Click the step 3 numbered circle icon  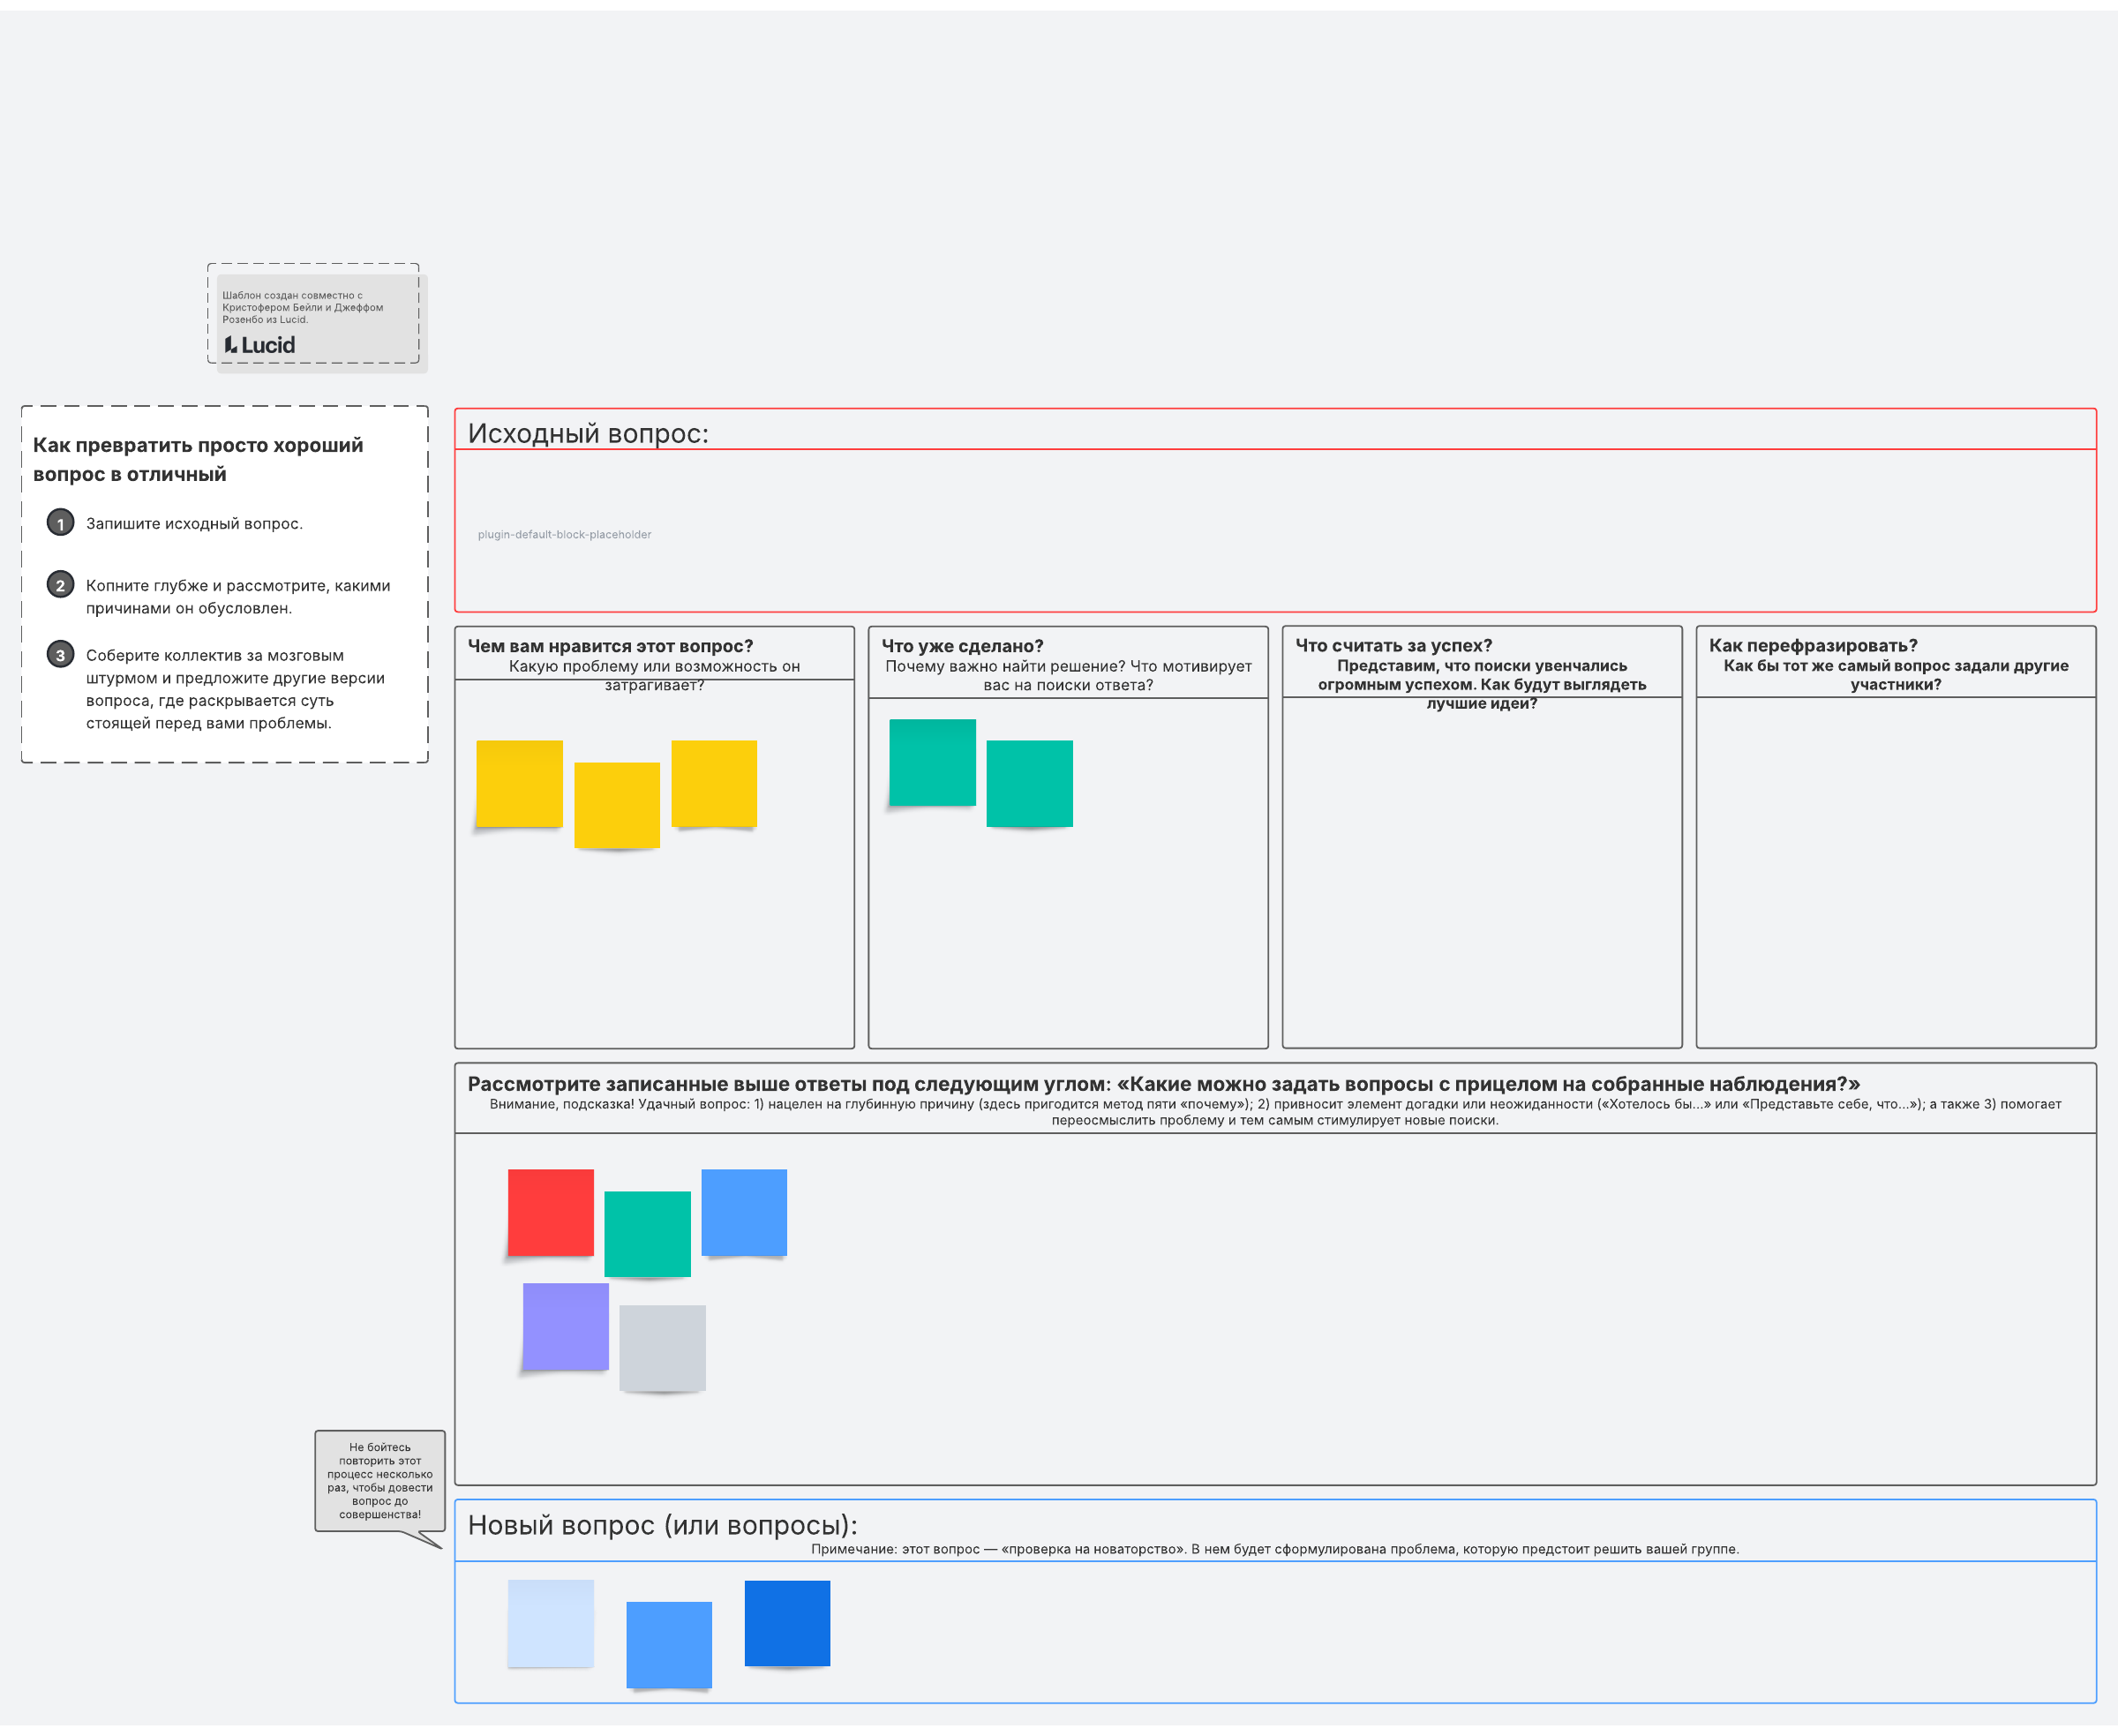click(60, 655)
